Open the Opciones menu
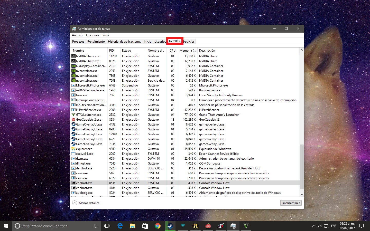The height and width of the screenshot is (231, 370). (92, 35)
